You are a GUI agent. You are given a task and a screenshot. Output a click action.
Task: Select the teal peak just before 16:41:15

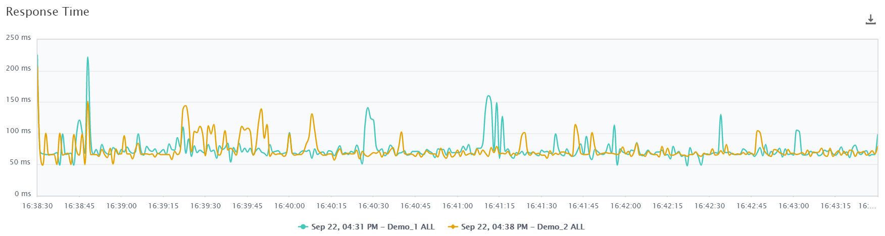[x=488, y=96]
